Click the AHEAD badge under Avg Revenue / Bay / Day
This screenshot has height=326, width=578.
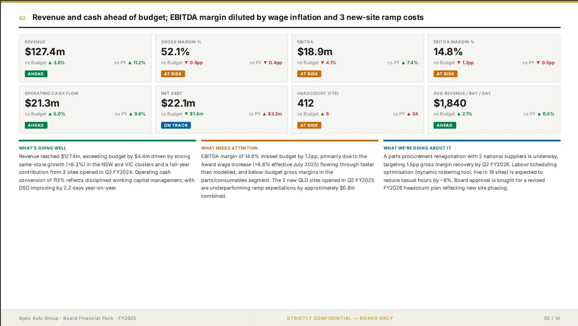445,125
